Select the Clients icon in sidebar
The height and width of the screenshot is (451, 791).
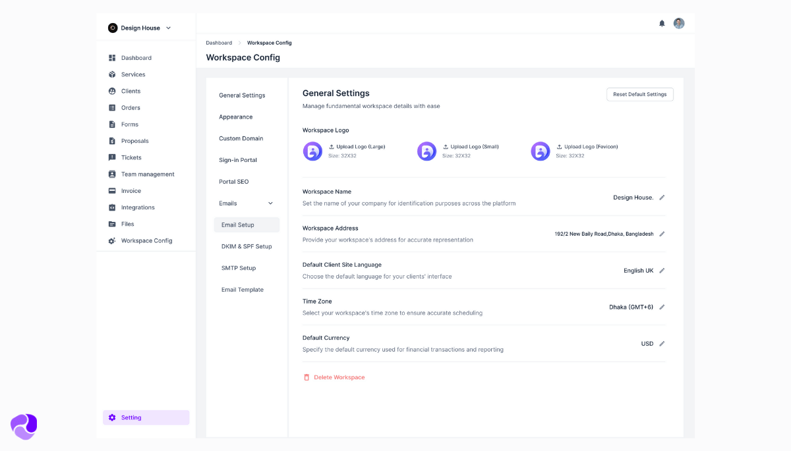tap(113, 91)
